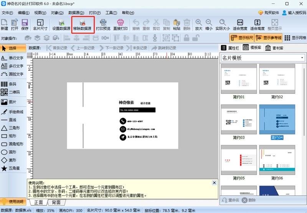Click 缩小 zoom out icon

pos(209,25)
